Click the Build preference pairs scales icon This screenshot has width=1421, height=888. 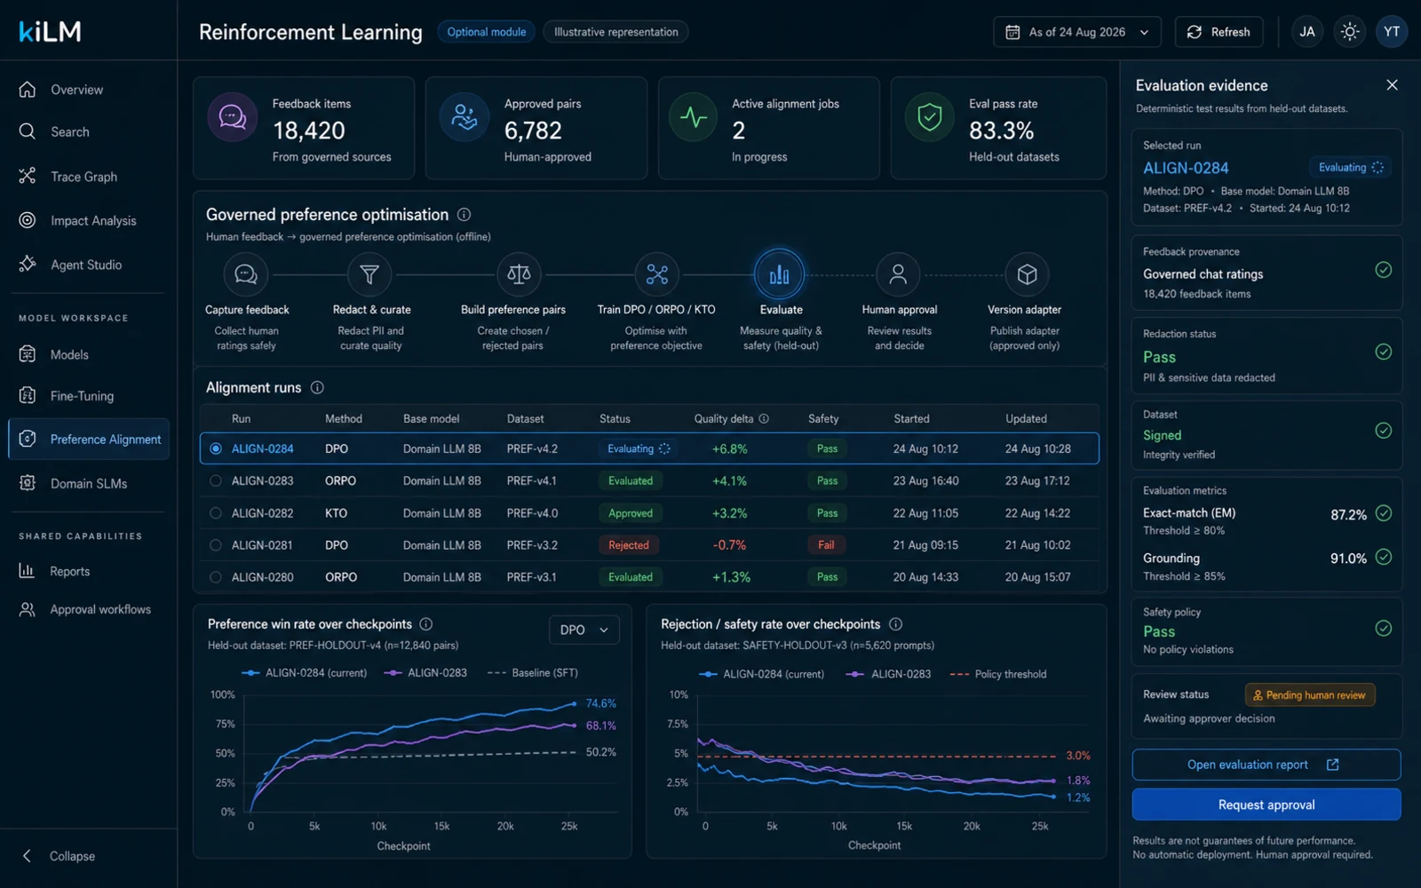click(519, 274)
